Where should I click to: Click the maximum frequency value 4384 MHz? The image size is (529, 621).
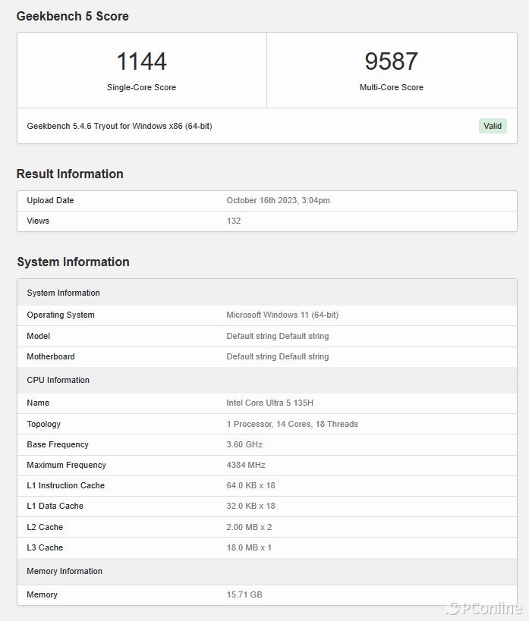tap(246, 465)
